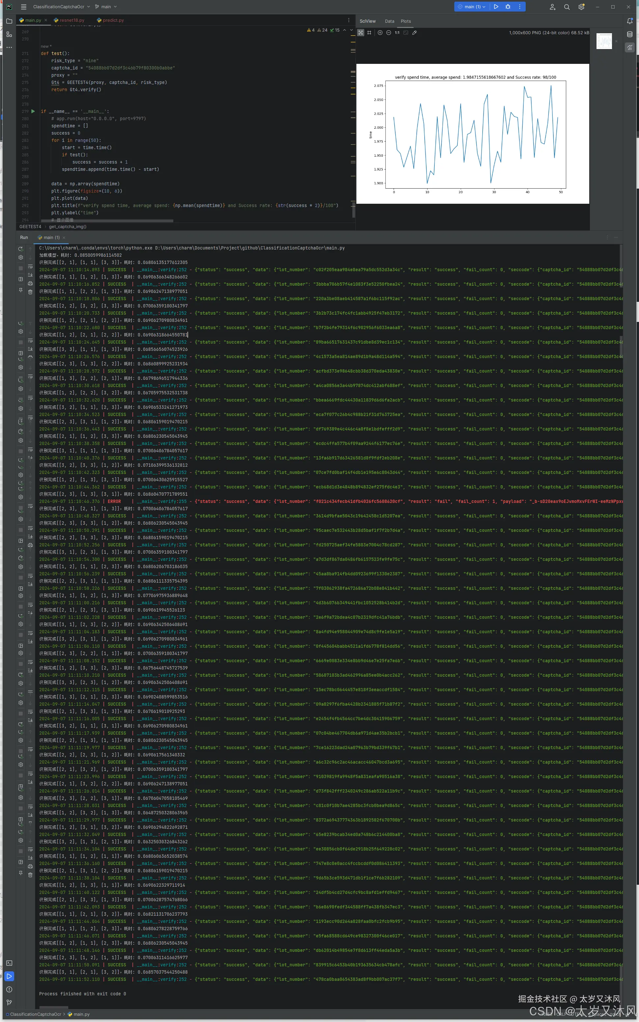The width and height of the screenshot is (639, 1022).
Task: Open the Database tool window icon
Action: (630, 34)
